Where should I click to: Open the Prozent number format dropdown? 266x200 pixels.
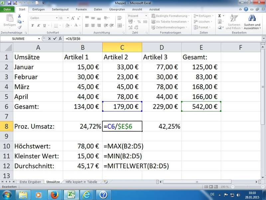[x=146, y=16]
